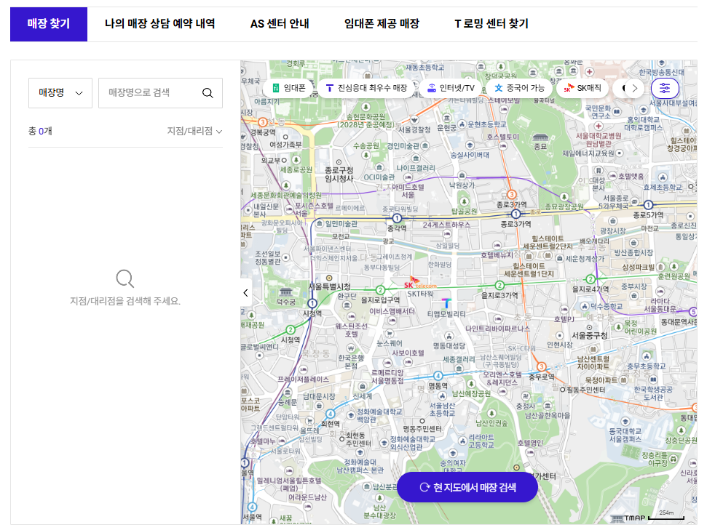Collapse the side panel with left arrow
This screenshot has height=530, width=707.
(246, 293)
